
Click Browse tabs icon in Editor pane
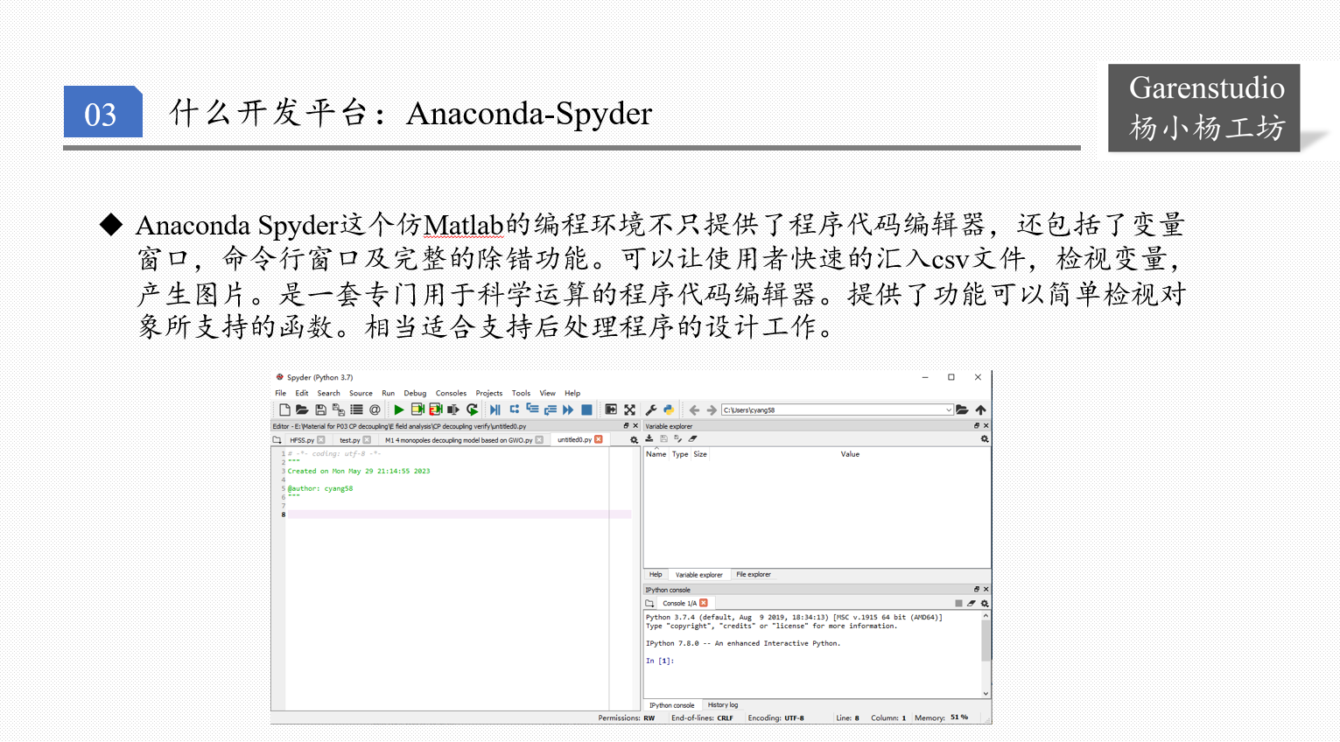[277, 440]
